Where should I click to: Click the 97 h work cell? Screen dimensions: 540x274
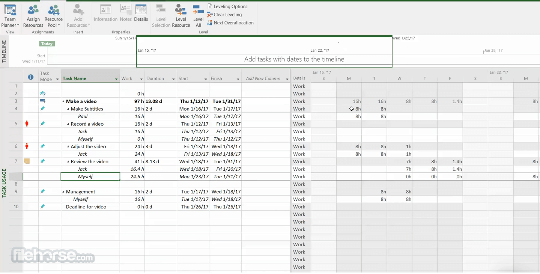pyautogui.click(x=132, y=101)
